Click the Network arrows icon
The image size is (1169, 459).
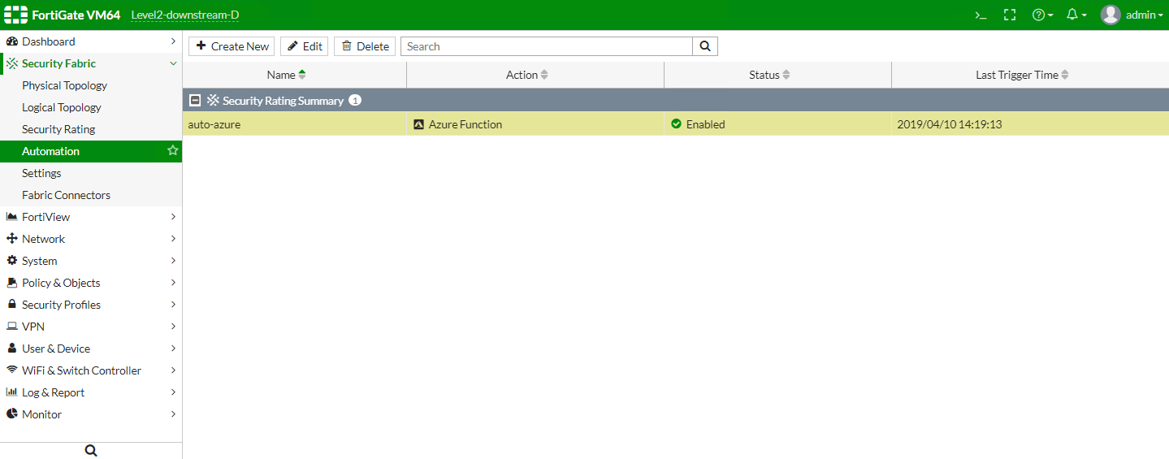point(12,239)
